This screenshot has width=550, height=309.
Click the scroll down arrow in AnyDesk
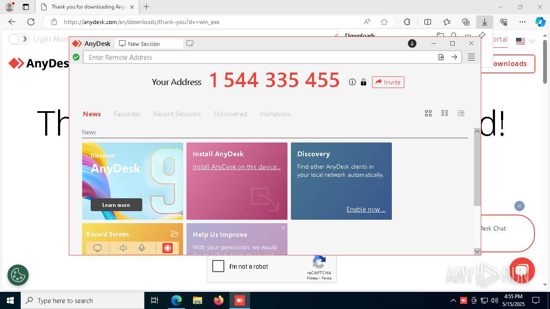point(477,251)
